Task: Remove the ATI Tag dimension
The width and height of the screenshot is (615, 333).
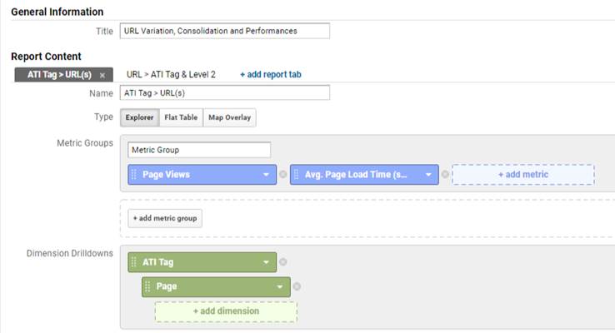Action: pos(282,261)
